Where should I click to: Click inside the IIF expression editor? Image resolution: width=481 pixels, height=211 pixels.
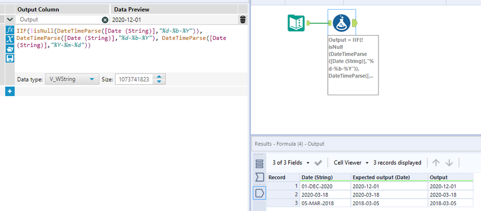point(131,49)
